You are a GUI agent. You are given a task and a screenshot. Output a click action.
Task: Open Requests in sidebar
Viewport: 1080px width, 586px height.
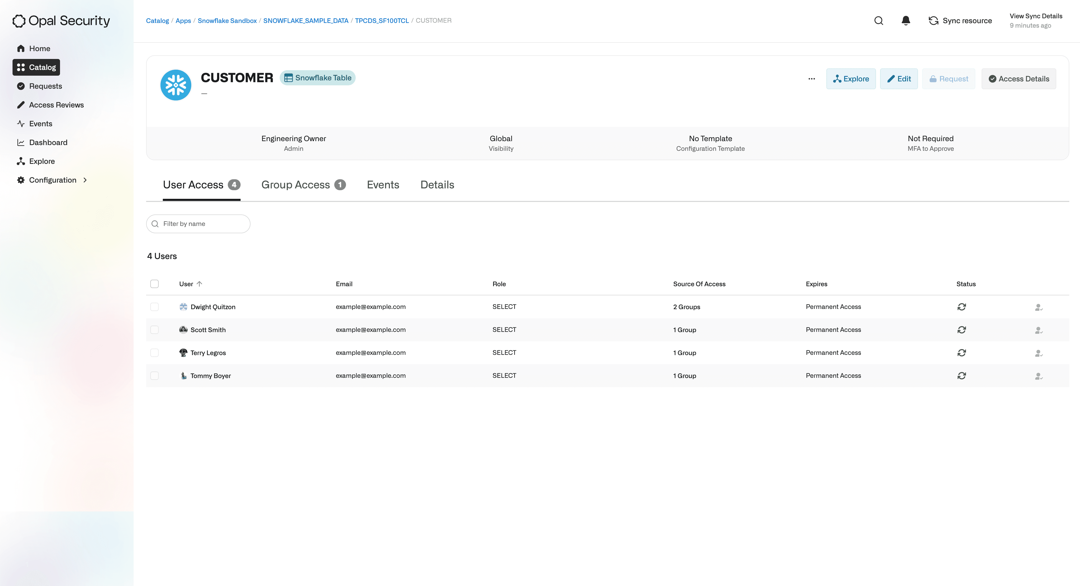tap(39, 86)
